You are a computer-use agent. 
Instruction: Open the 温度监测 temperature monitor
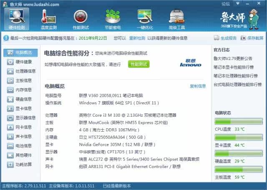pyautogui.click(x=48, y=19)
